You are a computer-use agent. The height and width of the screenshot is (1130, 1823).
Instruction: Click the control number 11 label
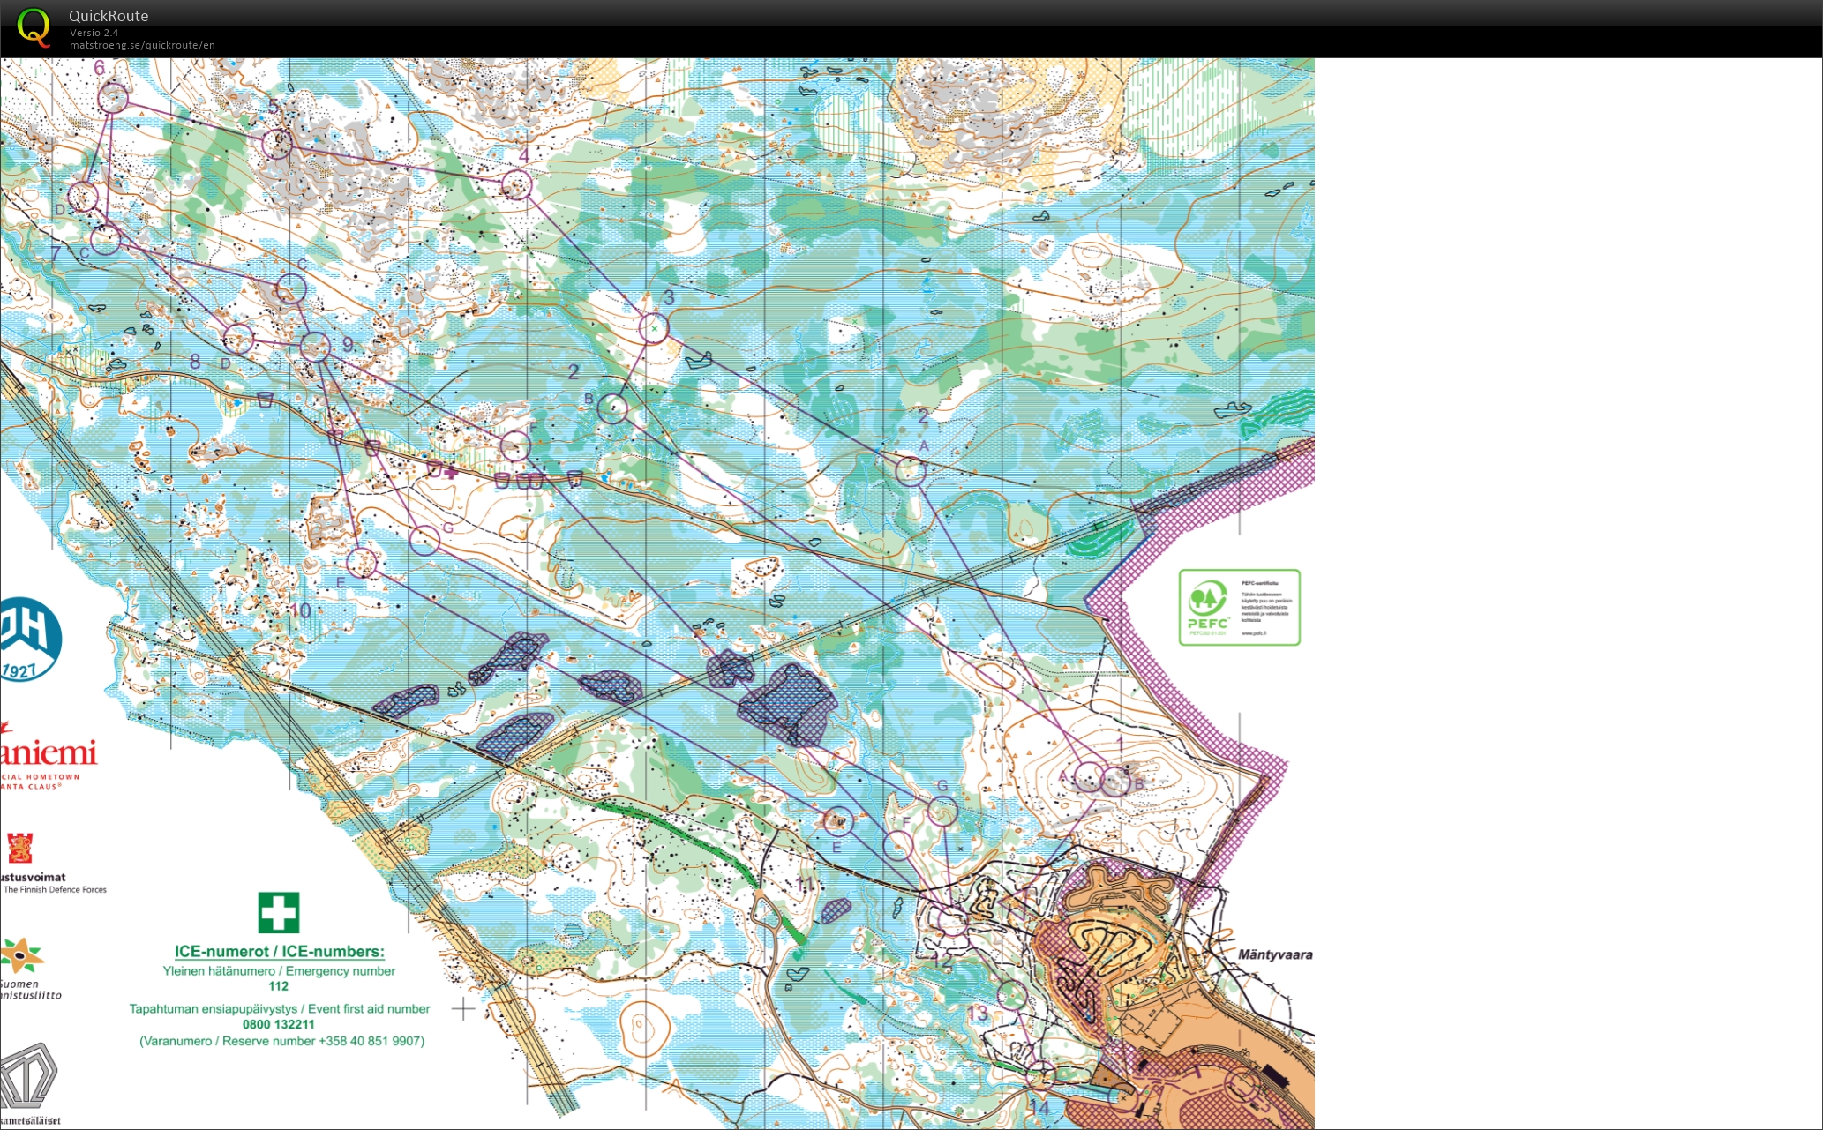(x=806, y=884)
